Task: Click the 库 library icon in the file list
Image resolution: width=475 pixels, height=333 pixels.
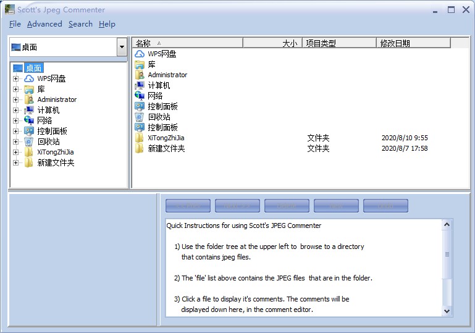Action: tap(140, 64)
